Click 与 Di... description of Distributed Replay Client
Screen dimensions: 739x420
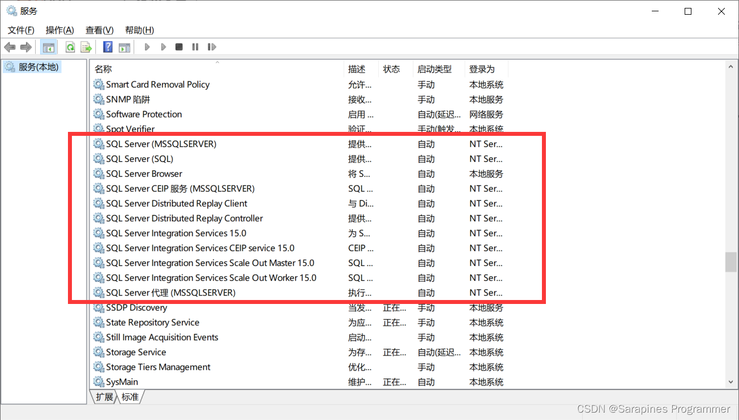(361, 203)
